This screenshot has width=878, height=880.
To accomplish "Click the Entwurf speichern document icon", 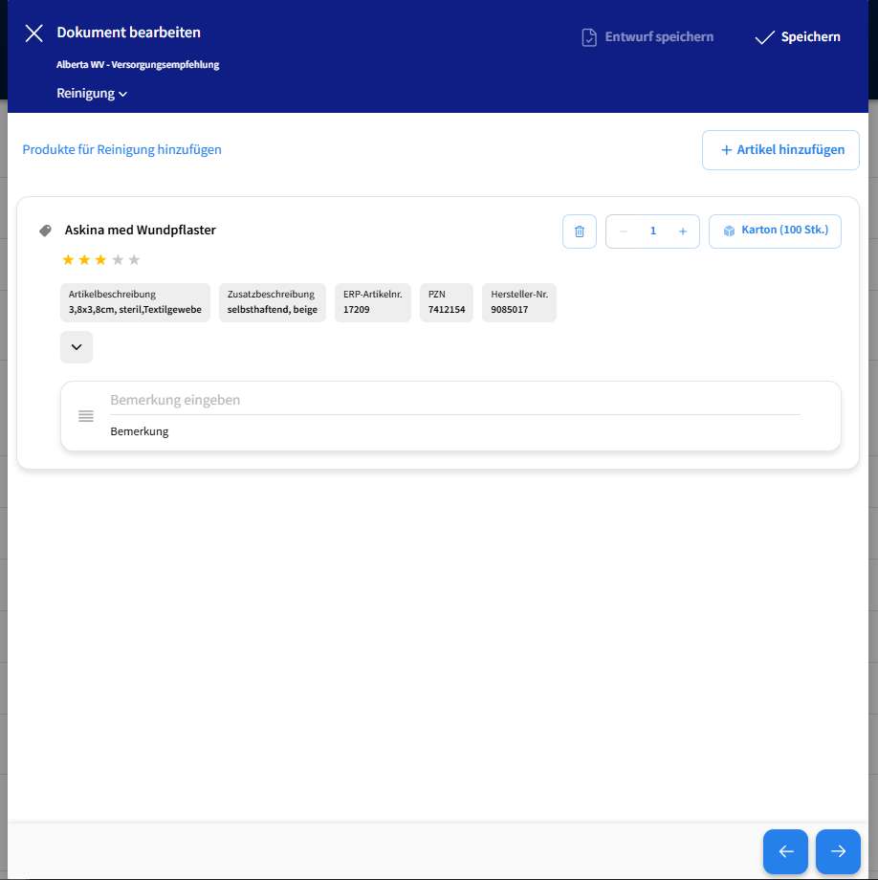I will 589,37.
